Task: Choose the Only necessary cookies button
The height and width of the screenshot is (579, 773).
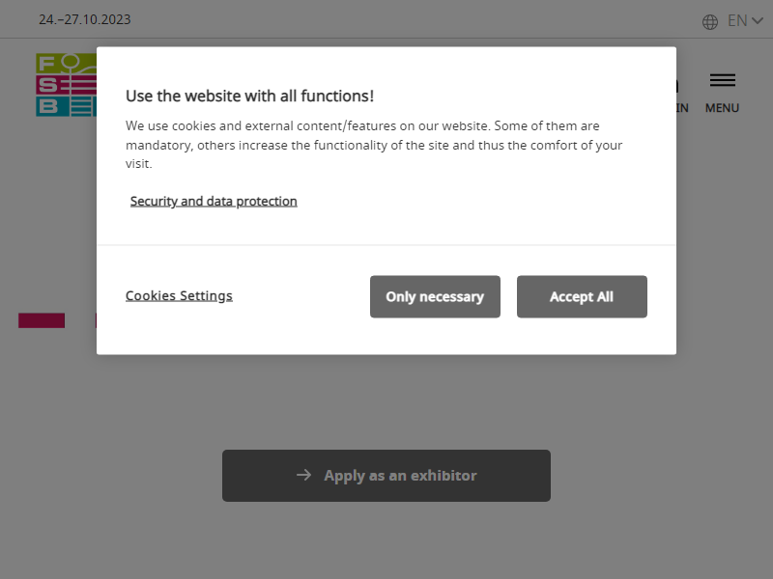Action: point(435,296)
